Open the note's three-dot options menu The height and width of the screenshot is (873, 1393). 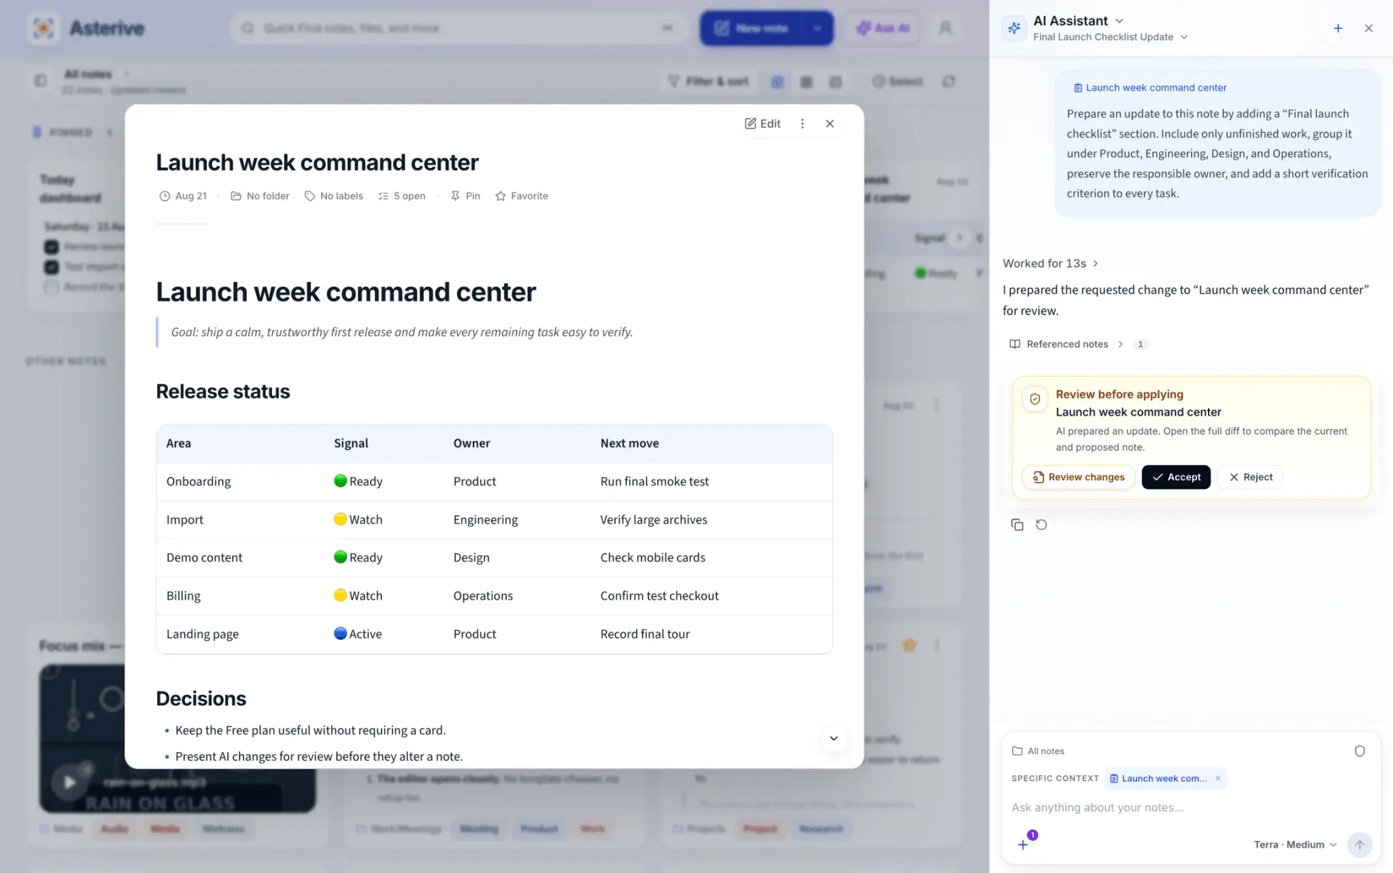(803, 123)
